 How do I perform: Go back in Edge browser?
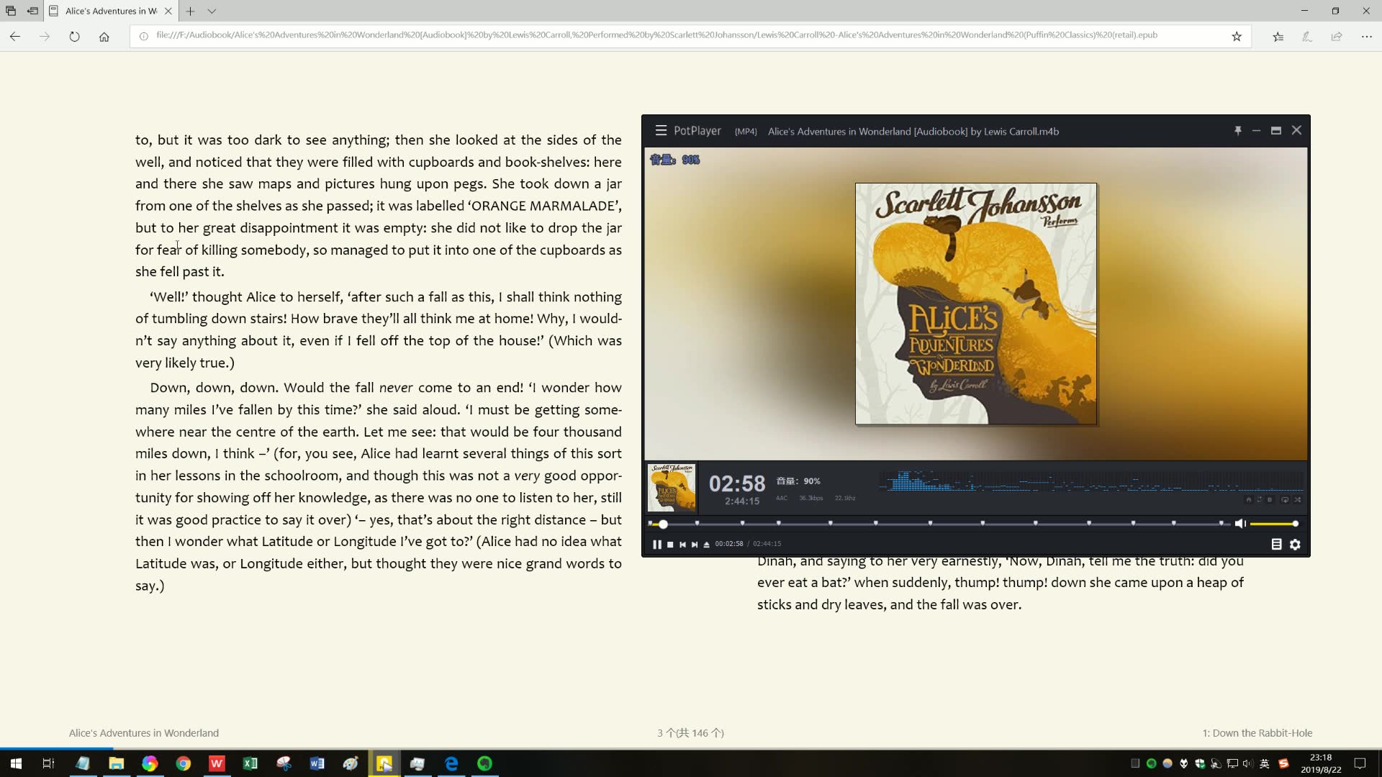pyautogui.click(x=15, y=36)
